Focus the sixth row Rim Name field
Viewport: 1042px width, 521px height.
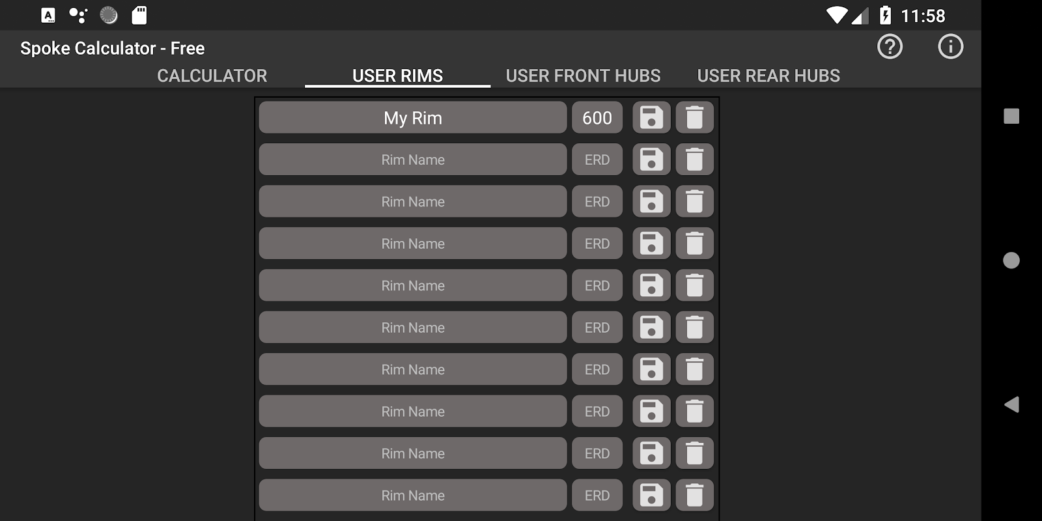click(x=413, y=328)
